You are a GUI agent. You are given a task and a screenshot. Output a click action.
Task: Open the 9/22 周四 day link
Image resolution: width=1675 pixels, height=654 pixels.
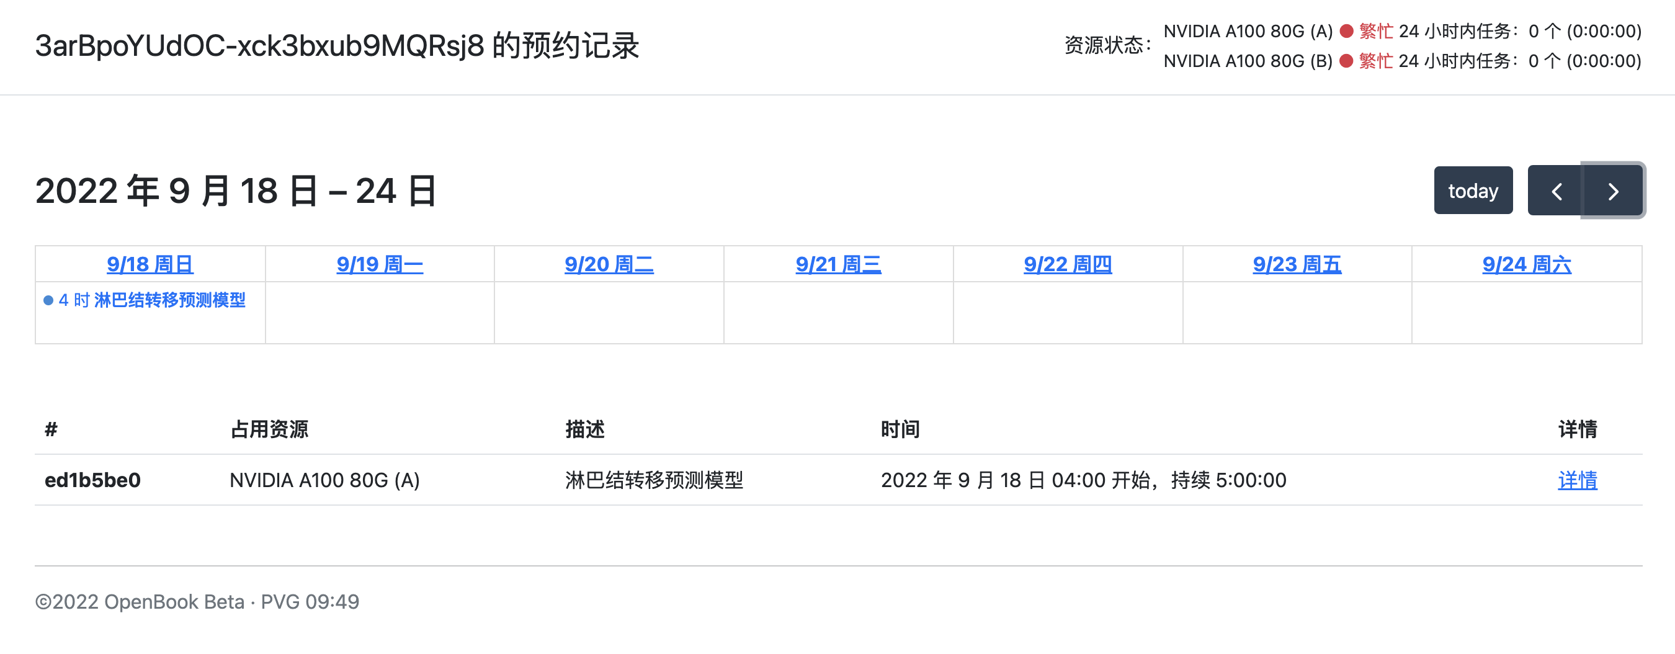click(1068, 264)
